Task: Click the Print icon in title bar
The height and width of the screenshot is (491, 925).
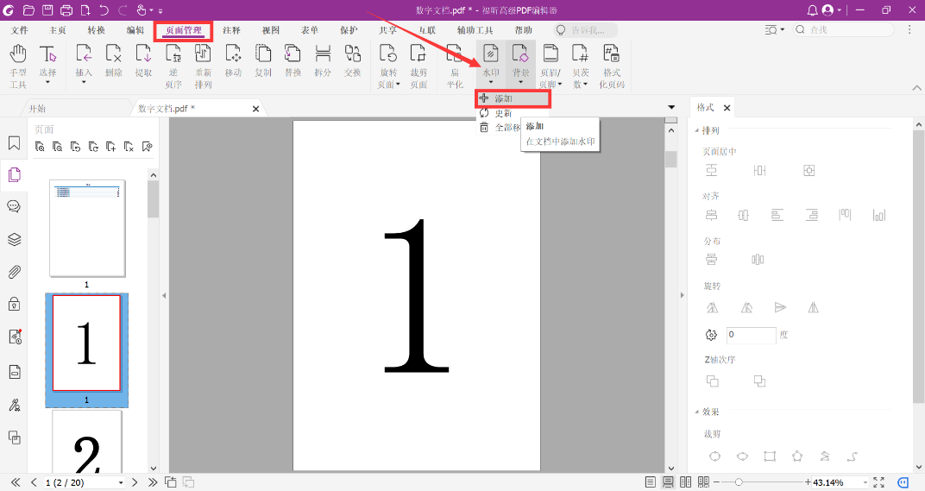Action: (66, 10)
